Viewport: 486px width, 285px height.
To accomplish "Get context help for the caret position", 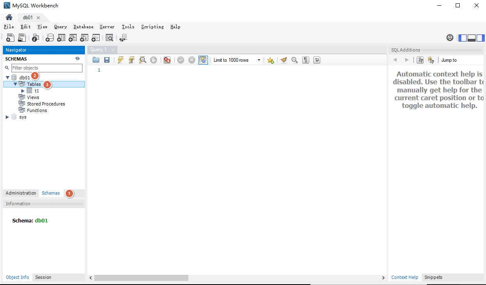I will point(420,60).
